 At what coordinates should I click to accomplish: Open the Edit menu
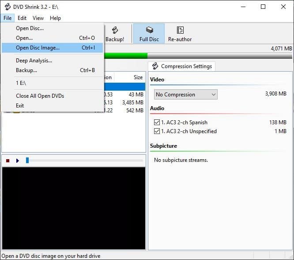coord(22,18)
